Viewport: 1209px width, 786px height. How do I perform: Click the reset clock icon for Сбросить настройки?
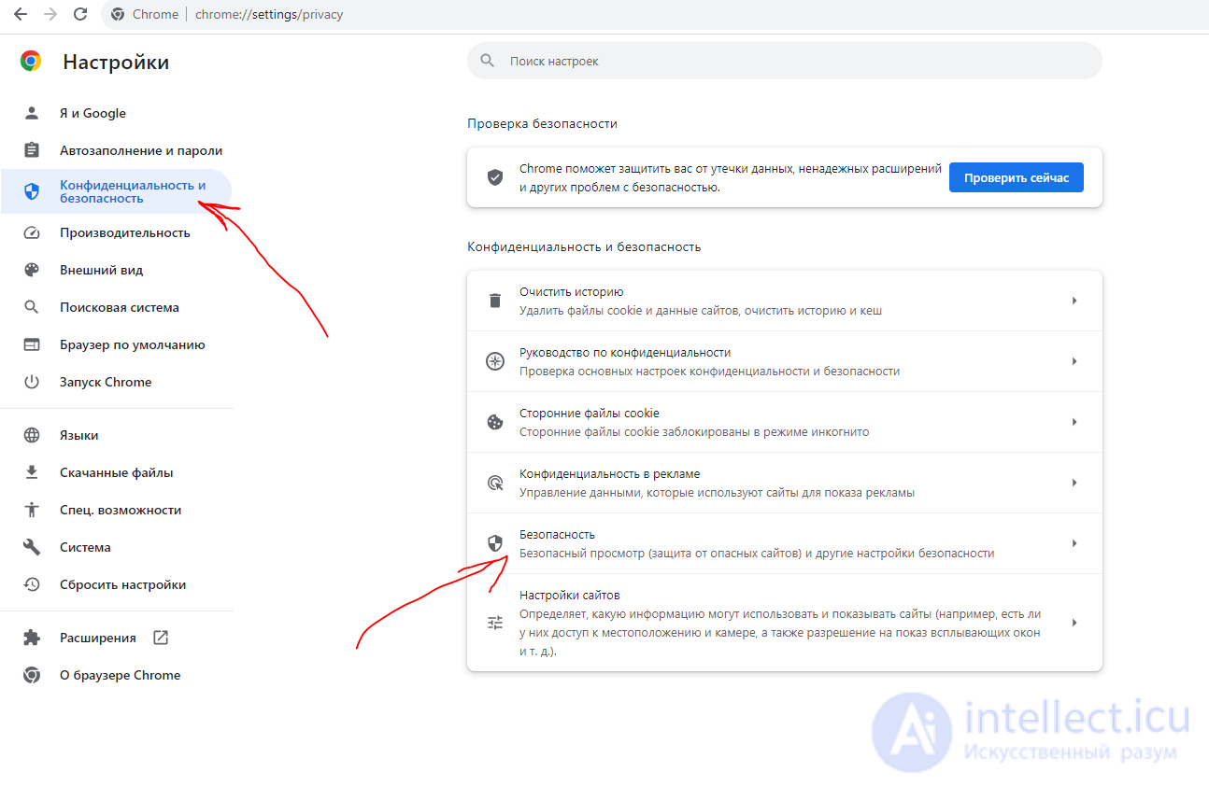tap(32, 584)
